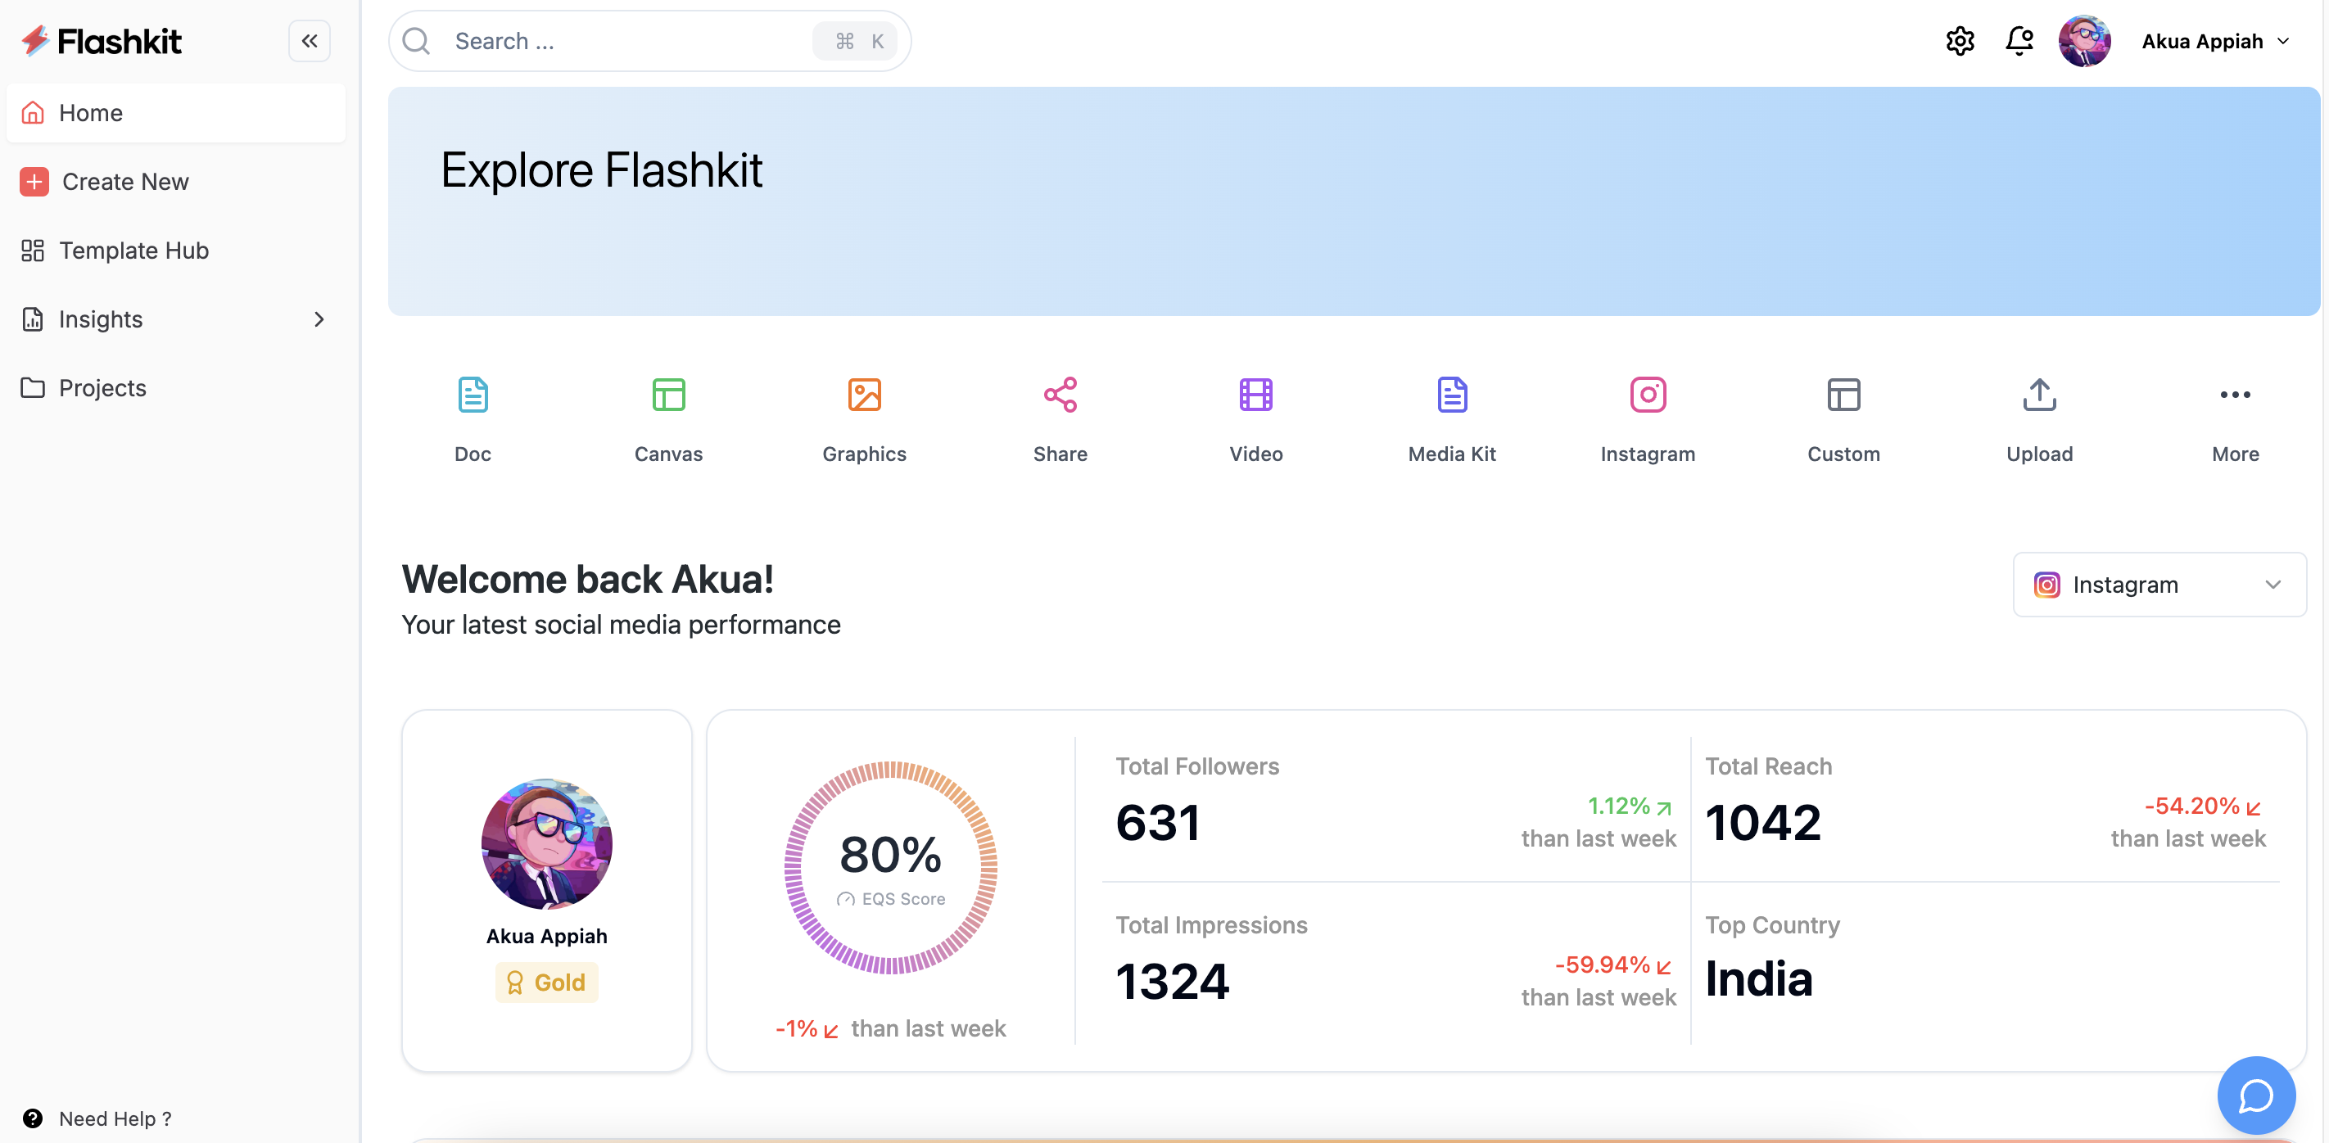Click the Upload icon

(2040, 395)
